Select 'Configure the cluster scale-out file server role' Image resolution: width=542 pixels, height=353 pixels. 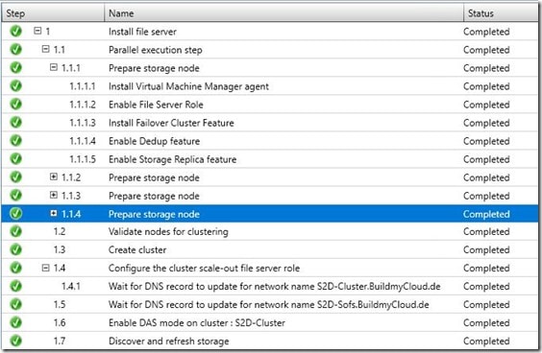pyautogui.click(x=204, y=269)
